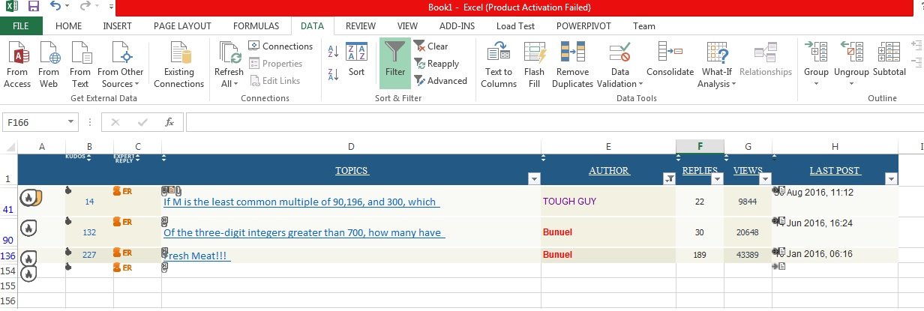Launch Text to Columns
924x311 pixels.
coord(499,64)
